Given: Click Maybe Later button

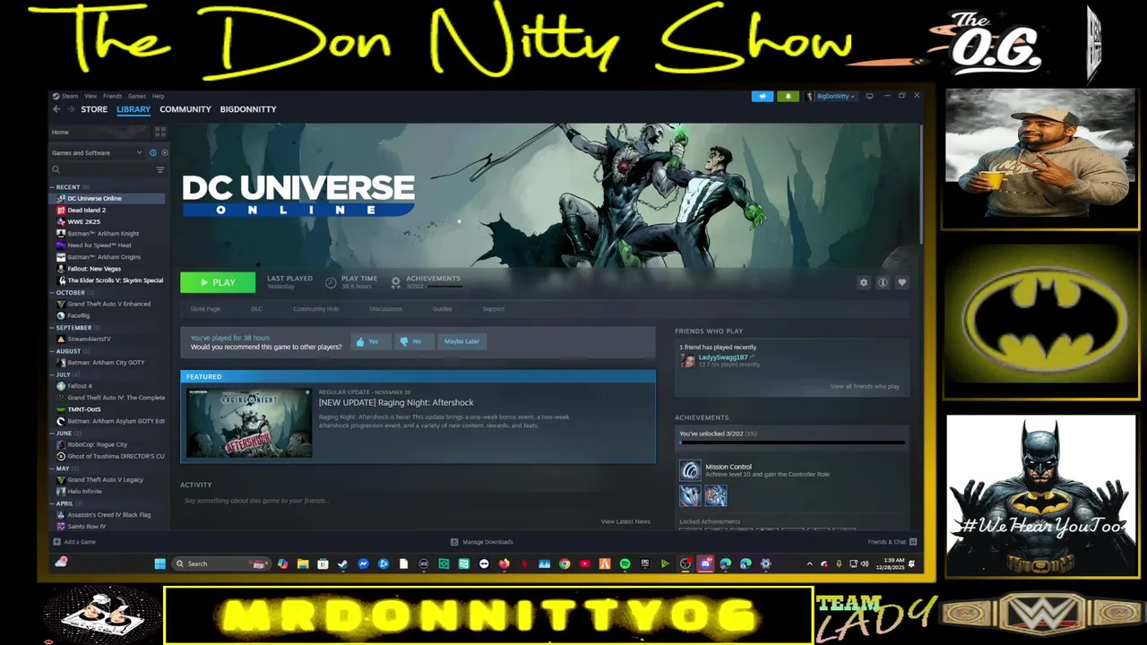Looking at the screenshot, I should coord(462,341).
